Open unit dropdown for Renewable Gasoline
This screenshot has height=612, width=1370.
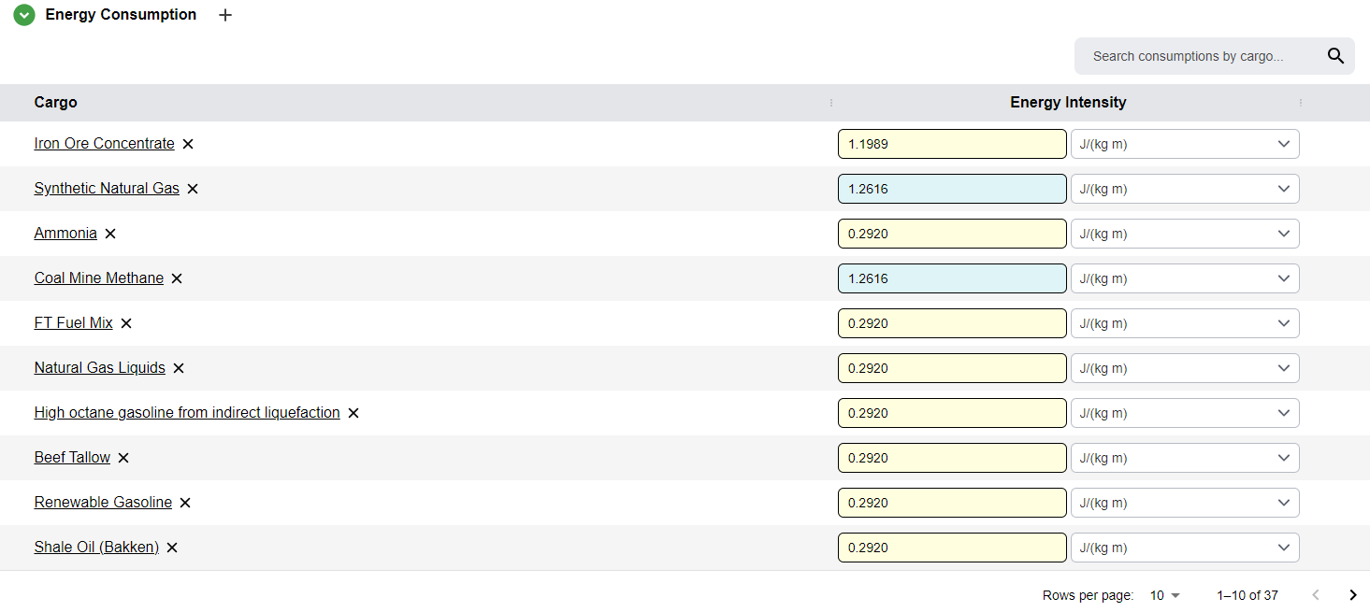point(1185,503)
